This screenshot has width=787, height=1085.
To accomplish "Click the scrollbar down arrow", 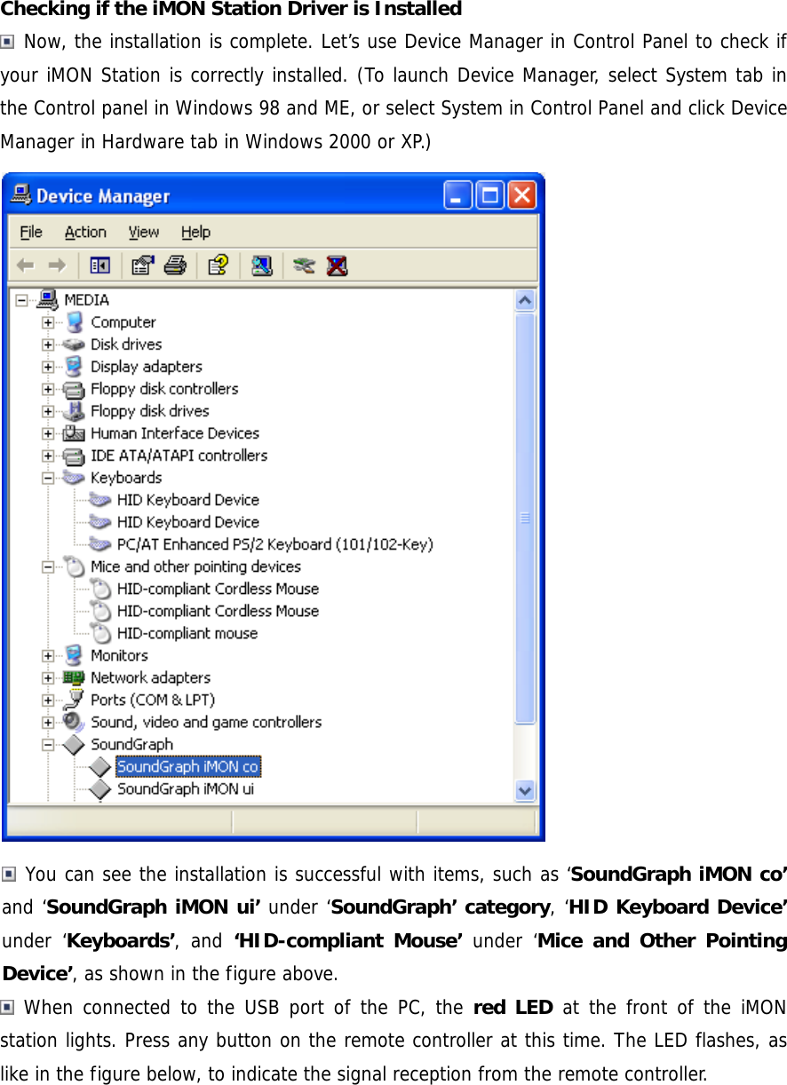I will 525,790.
